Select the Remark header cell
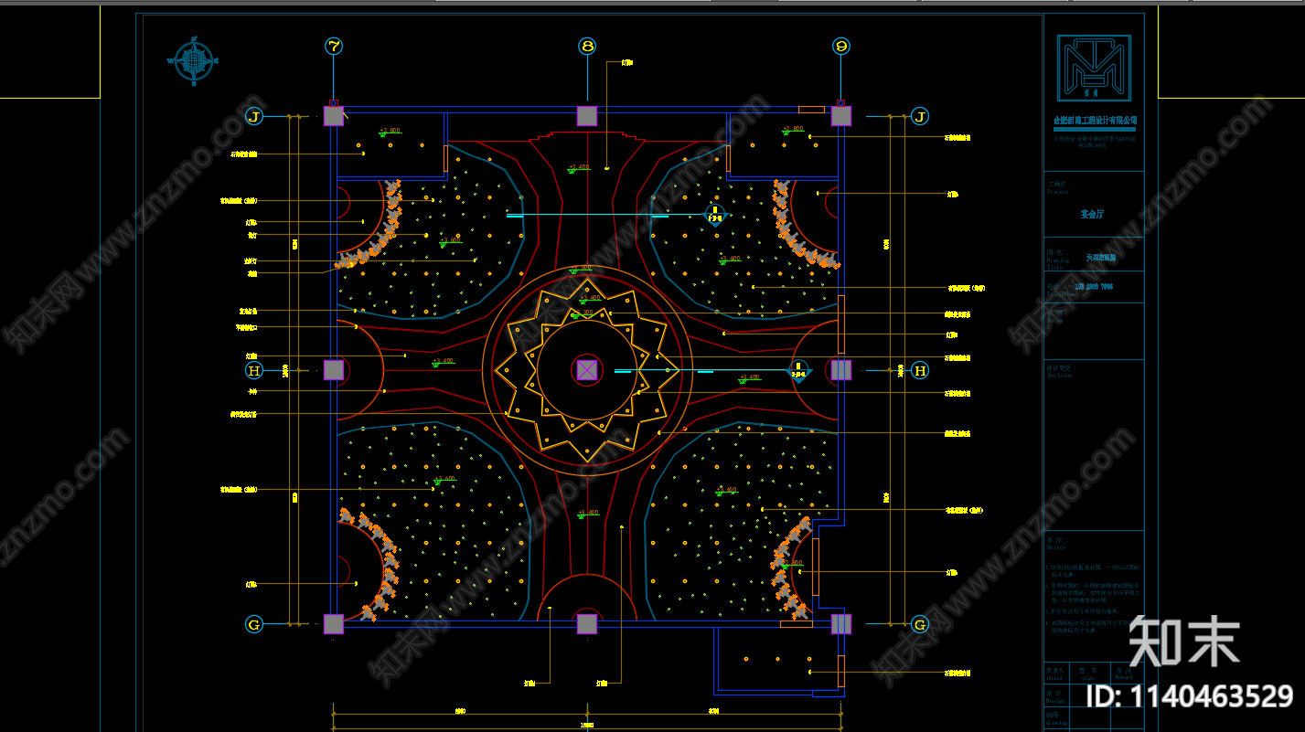Viewport: 1305px width, 732px height. coord(1125,674)
